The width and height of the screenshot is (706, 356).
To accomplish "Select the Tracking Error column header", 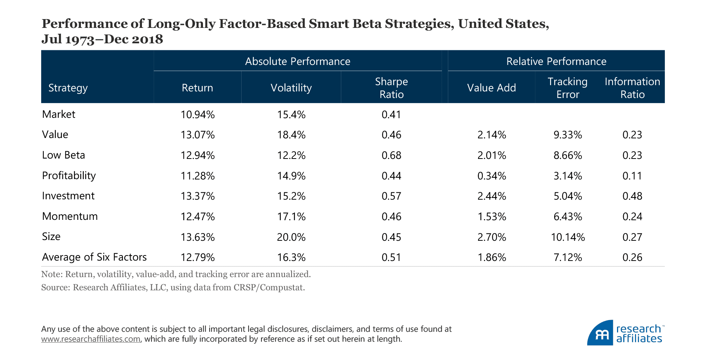I will click(567, 88).
